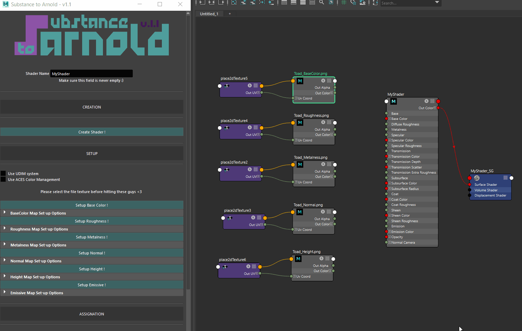The height and width of the screenshot is (331, 522).
Task: Click the Setup Metalness ! button
Action: pos(92,237)
